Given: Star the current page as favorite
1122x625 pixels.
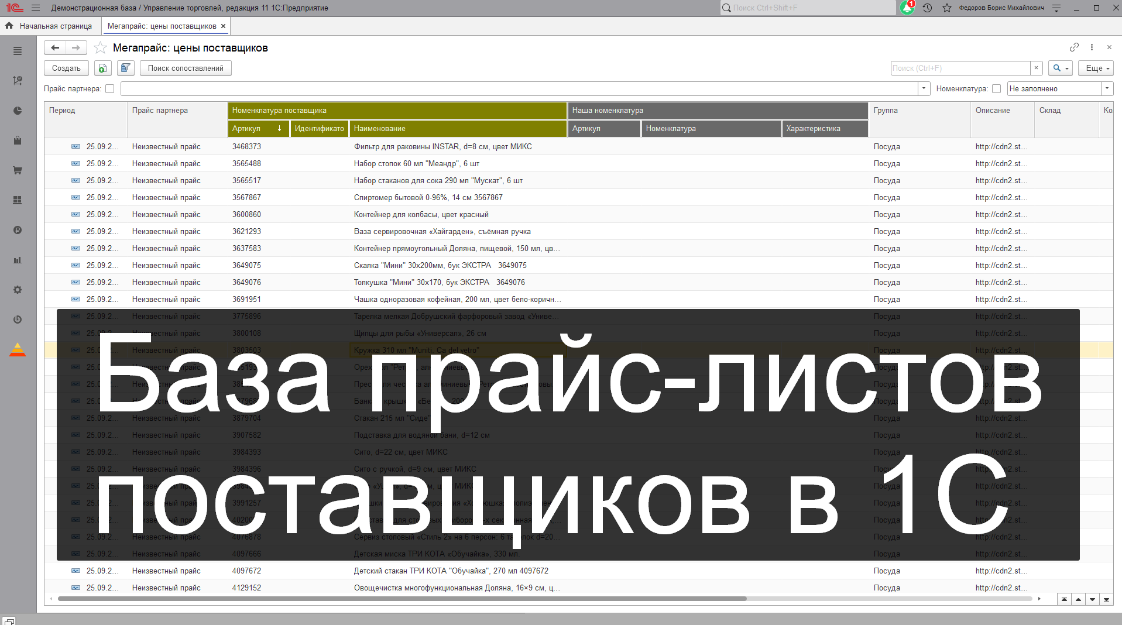Looking at the screenshot, I should [100, 48].
